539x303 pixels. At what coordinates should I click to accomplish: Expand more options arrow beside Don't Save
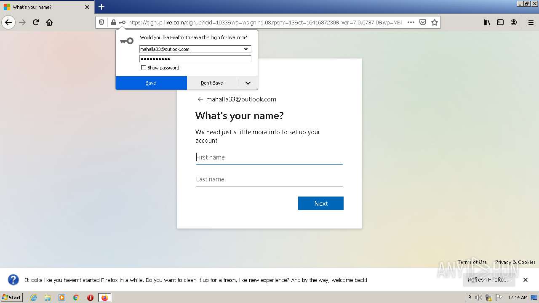click(248, 83)
